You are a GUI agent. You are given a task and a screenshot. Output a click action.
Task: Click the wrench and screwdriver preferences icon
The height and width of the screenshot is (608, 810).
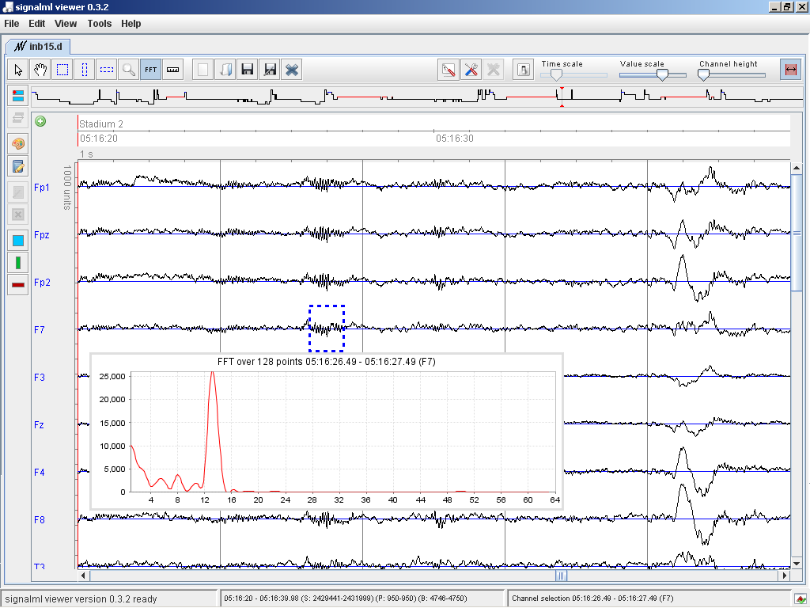tap(471, 70)
